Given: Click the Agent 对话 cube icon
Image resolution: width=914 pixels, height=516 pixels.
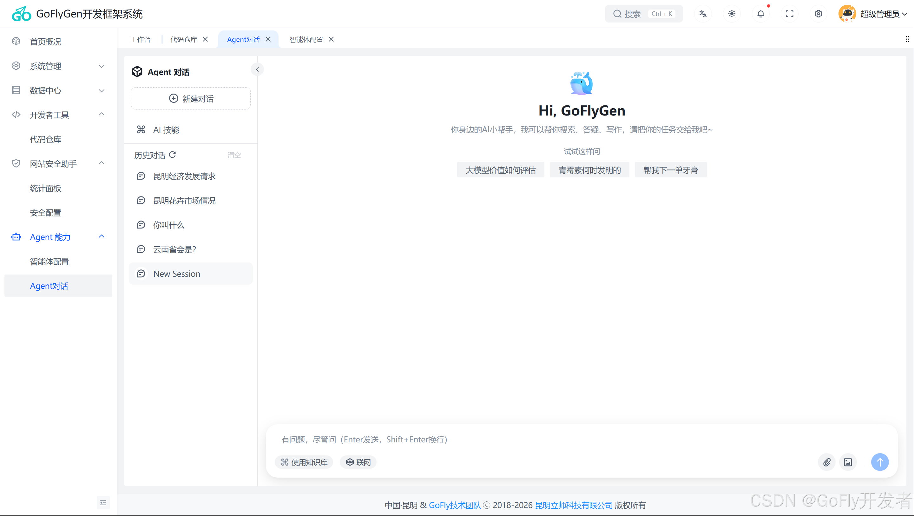Looking at the screenshot, I should [x=137, y=72].
